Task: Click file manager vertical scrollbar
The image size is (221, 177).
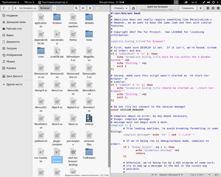Action: pyautogui.click(x=109, y=90)
